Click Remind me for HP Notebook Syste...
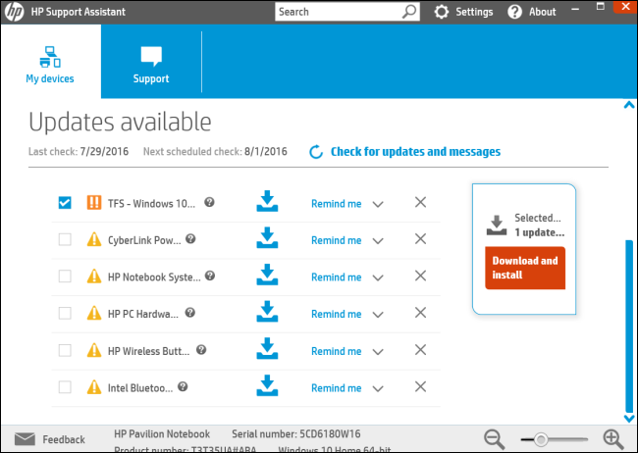Viewport: 638px width, 453px height. tap(336, 277)
